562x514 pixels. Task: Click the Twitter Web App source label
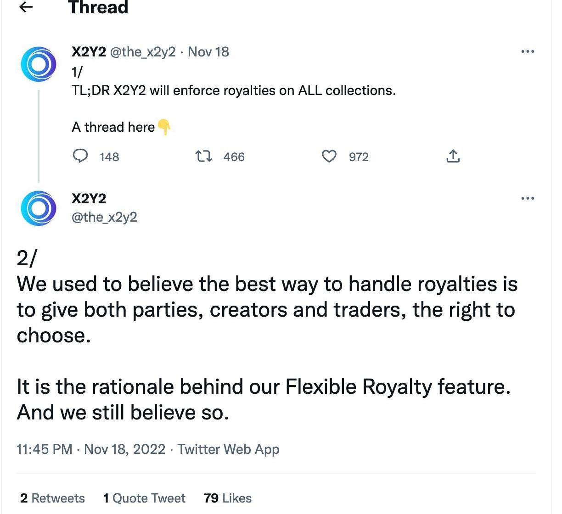228,449
